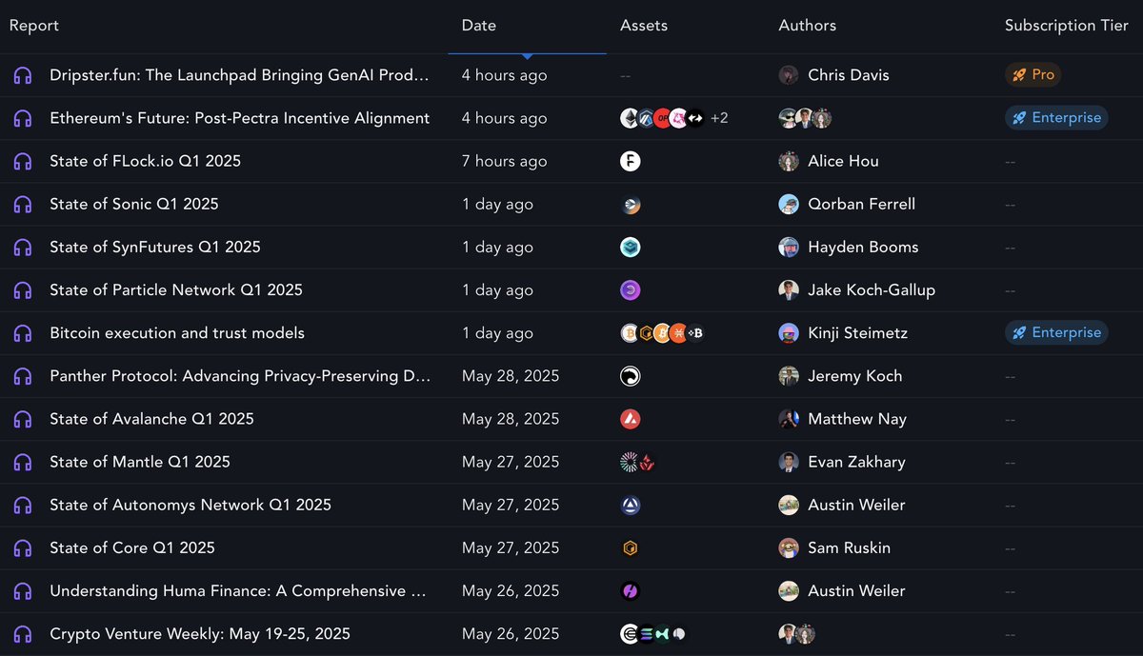Click the Sonic asset icon
The image size is (1143, 656).
[631, 204]
